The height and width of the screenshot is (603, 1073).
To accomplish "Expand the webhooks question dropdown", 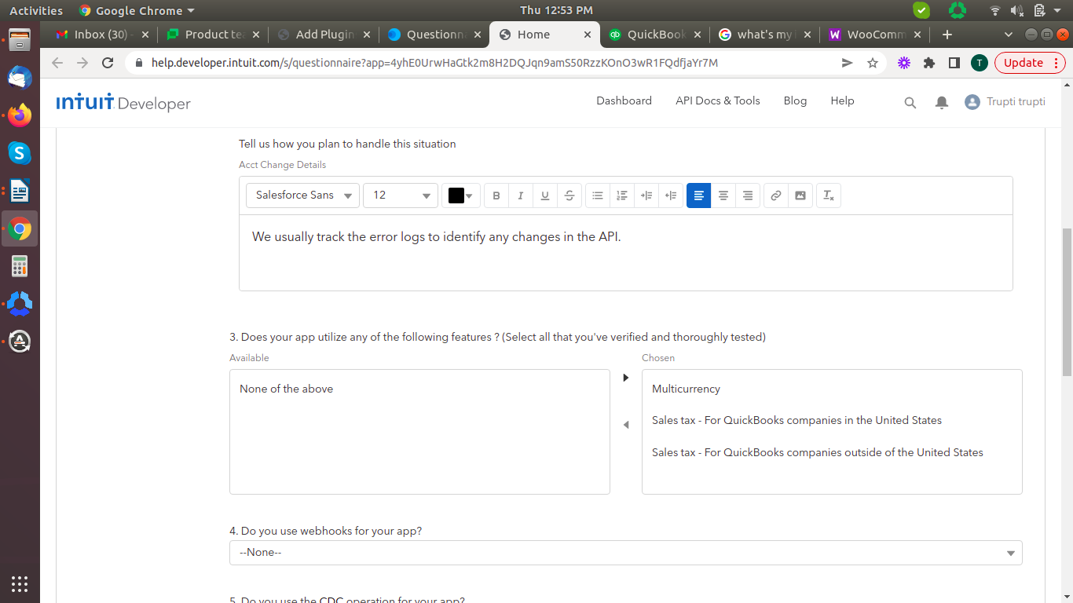I will 625,553.
